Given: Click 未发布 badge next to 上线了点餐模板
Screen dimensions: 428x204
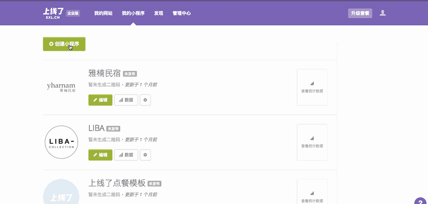Looking at the screenshot, I should (155, 184).
